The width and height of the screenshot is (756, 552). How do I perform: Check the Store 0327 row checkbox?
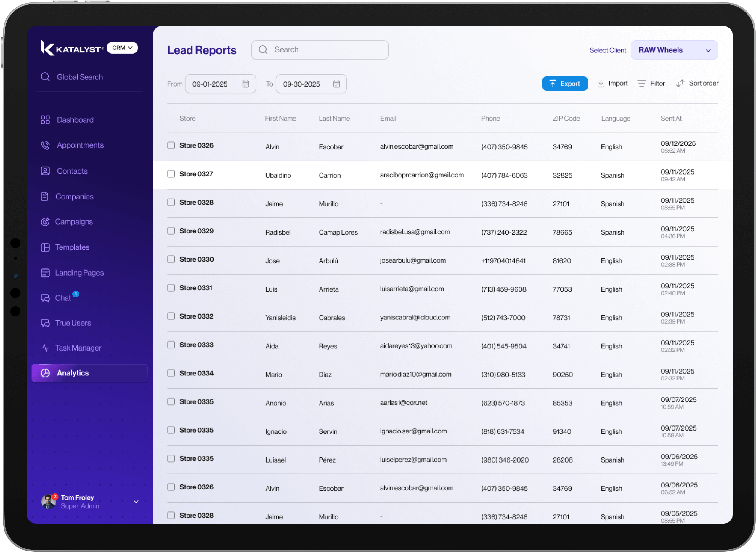tap(171, 174)
